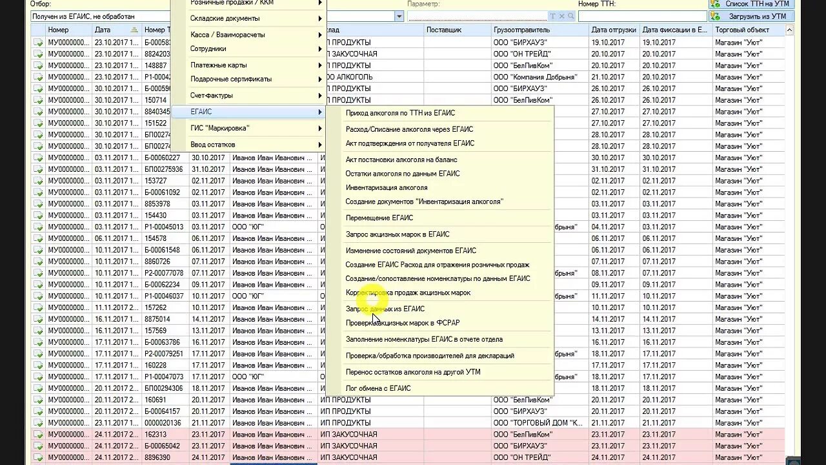Choose Проверка акцизных марок в ФСРАР

pos(403,323)
